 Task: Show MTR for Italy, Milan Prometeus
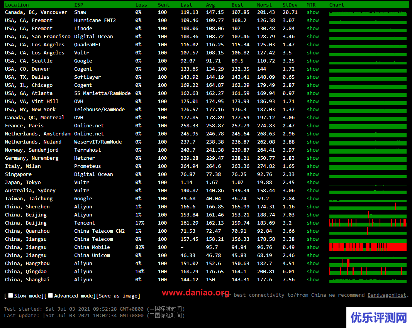[x=313, y=166]
